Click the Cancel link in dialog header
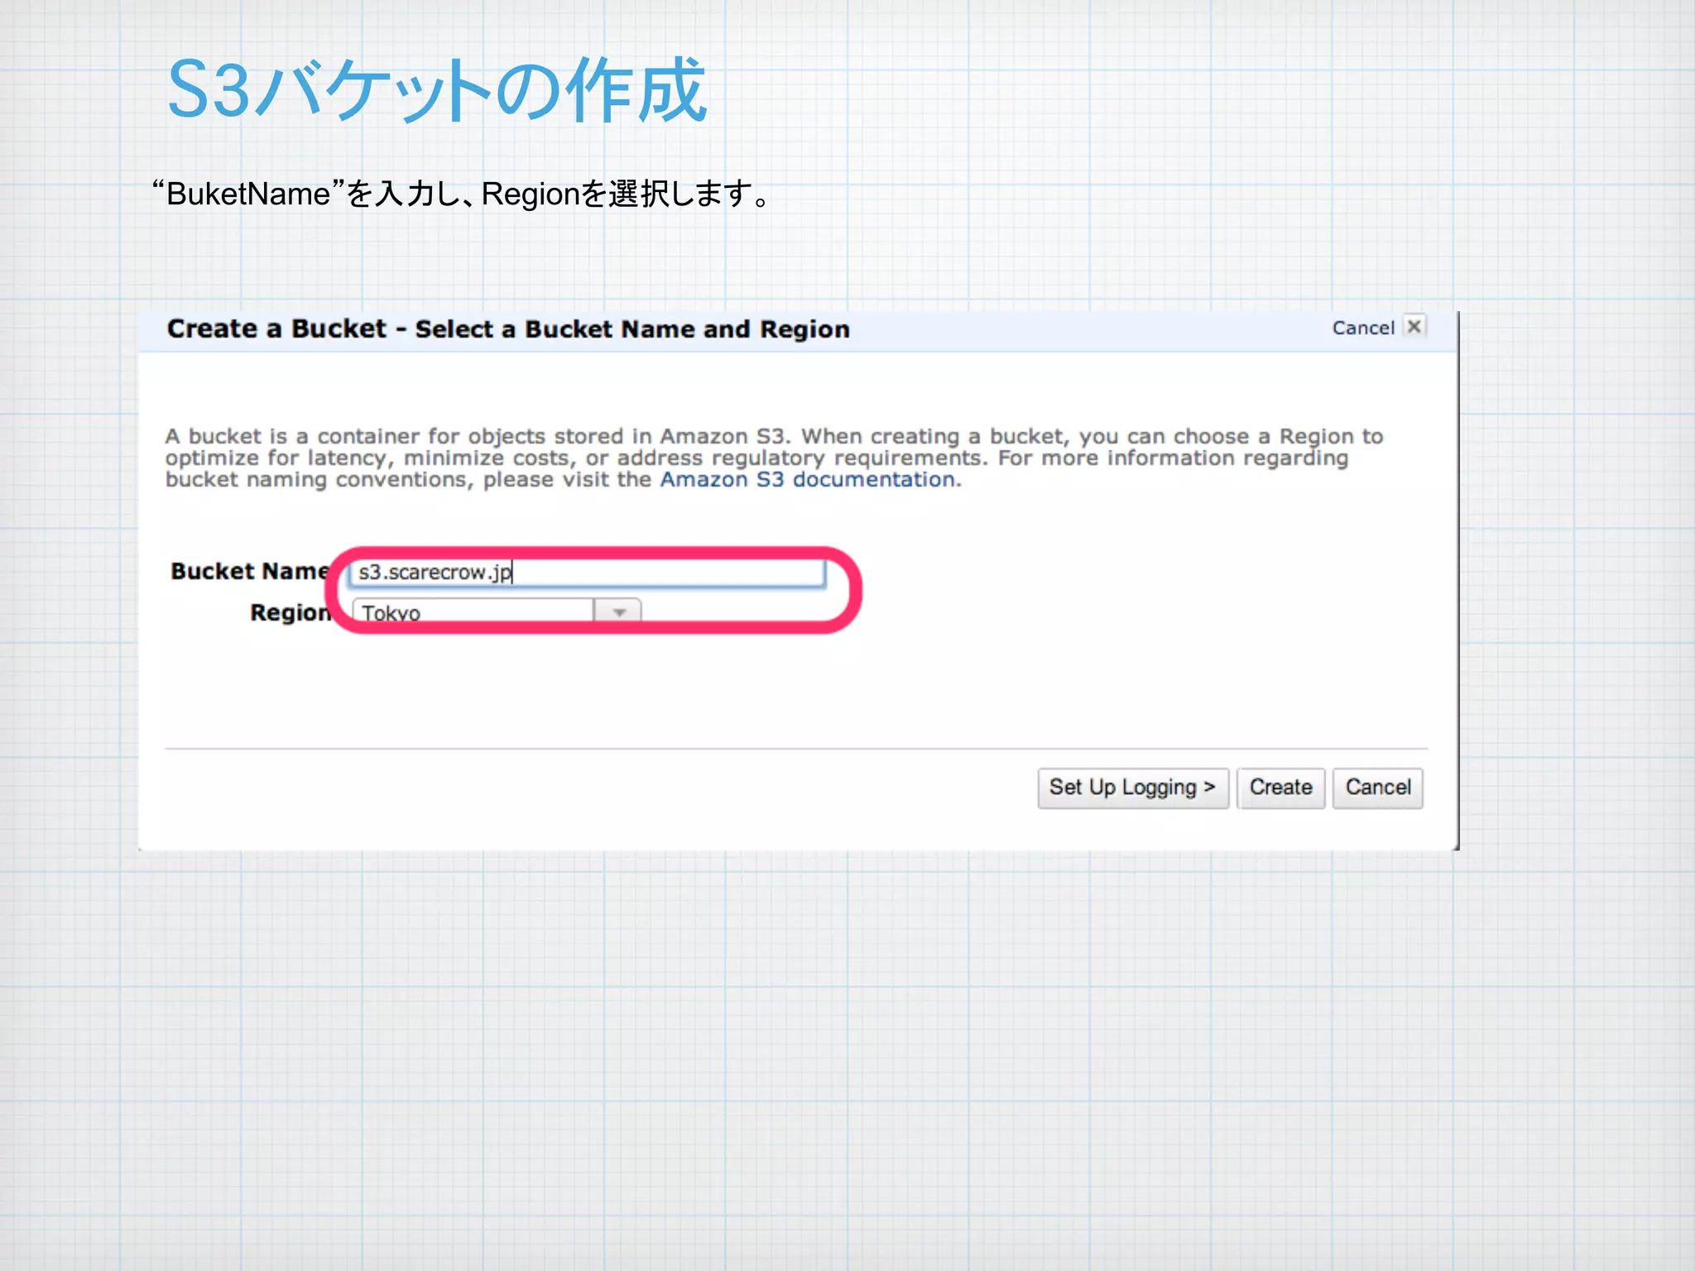1695x1271 pixels. click(1363, 328)
